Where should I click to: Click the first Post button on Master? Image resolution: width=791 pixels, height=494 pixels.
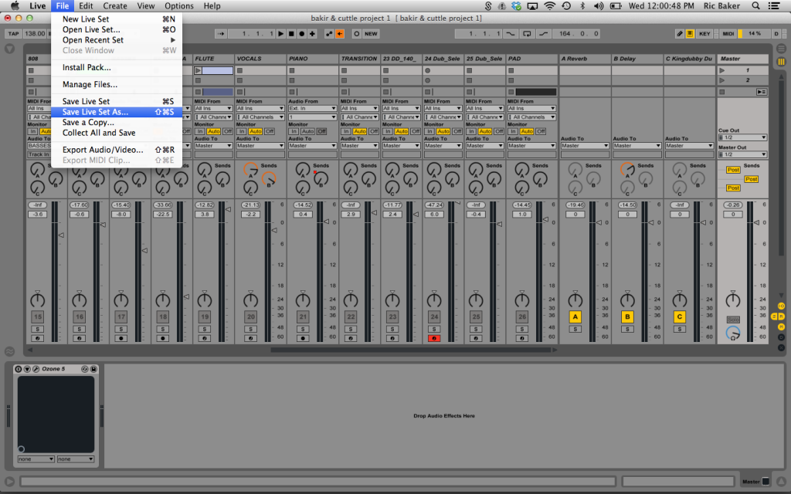(x=733, y=170)
